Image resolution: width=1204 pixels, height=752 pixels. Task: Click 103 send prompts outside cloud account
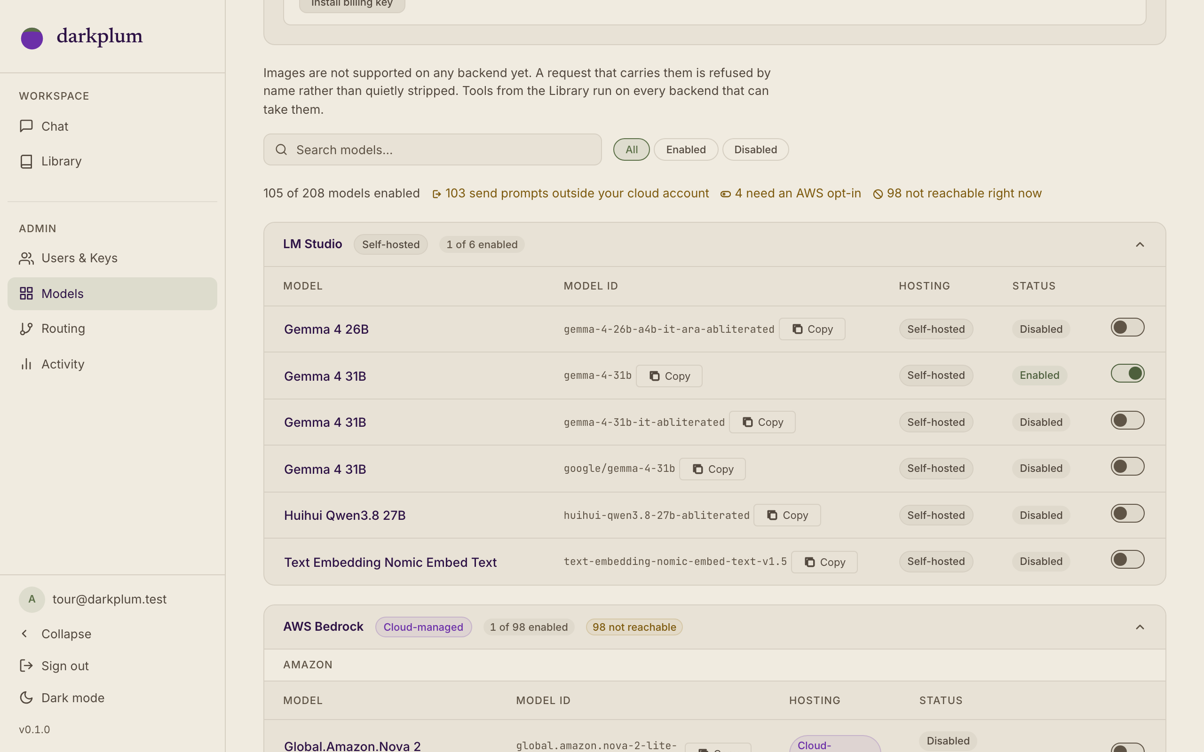570,193
